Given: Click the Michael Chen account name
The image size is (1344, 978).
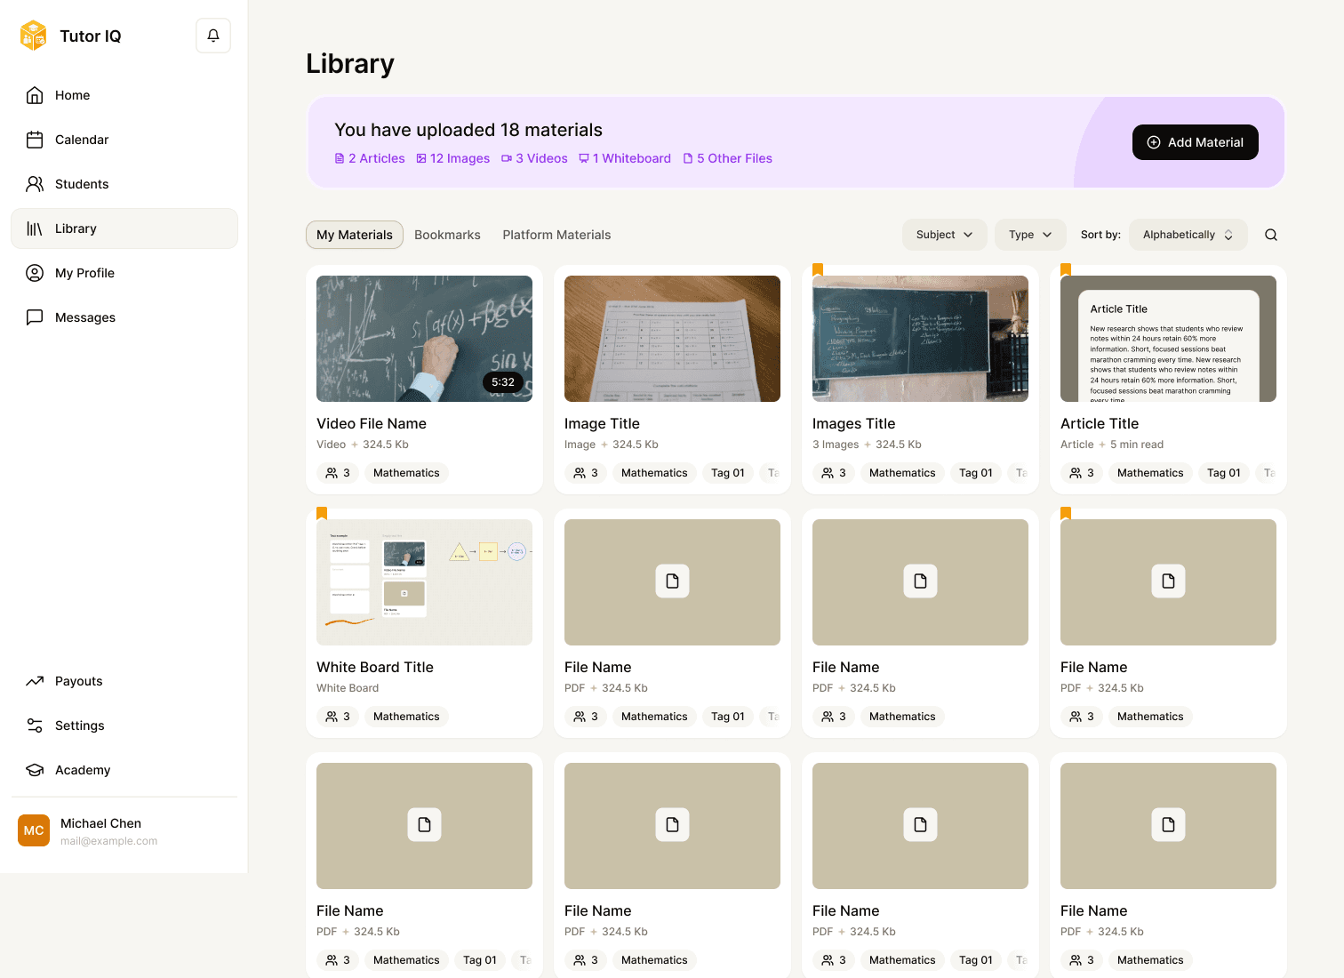Looking at the screenshot, I should [x=100, y=823].
